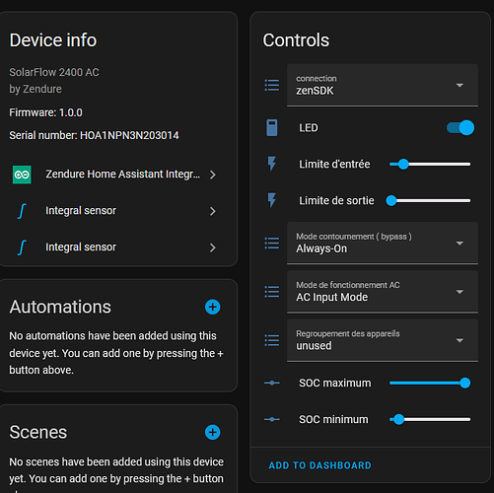Open Zendure Home Assistant Integration link
Viewport: 494px width, 493px height.
click(115, 175)
